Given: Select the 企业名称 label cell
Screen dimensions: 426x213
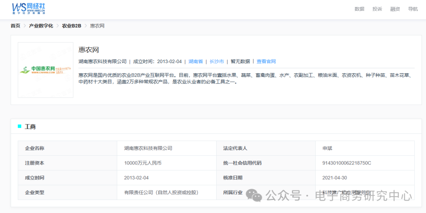Looking at the screenshot, I should tap(67, 148).
